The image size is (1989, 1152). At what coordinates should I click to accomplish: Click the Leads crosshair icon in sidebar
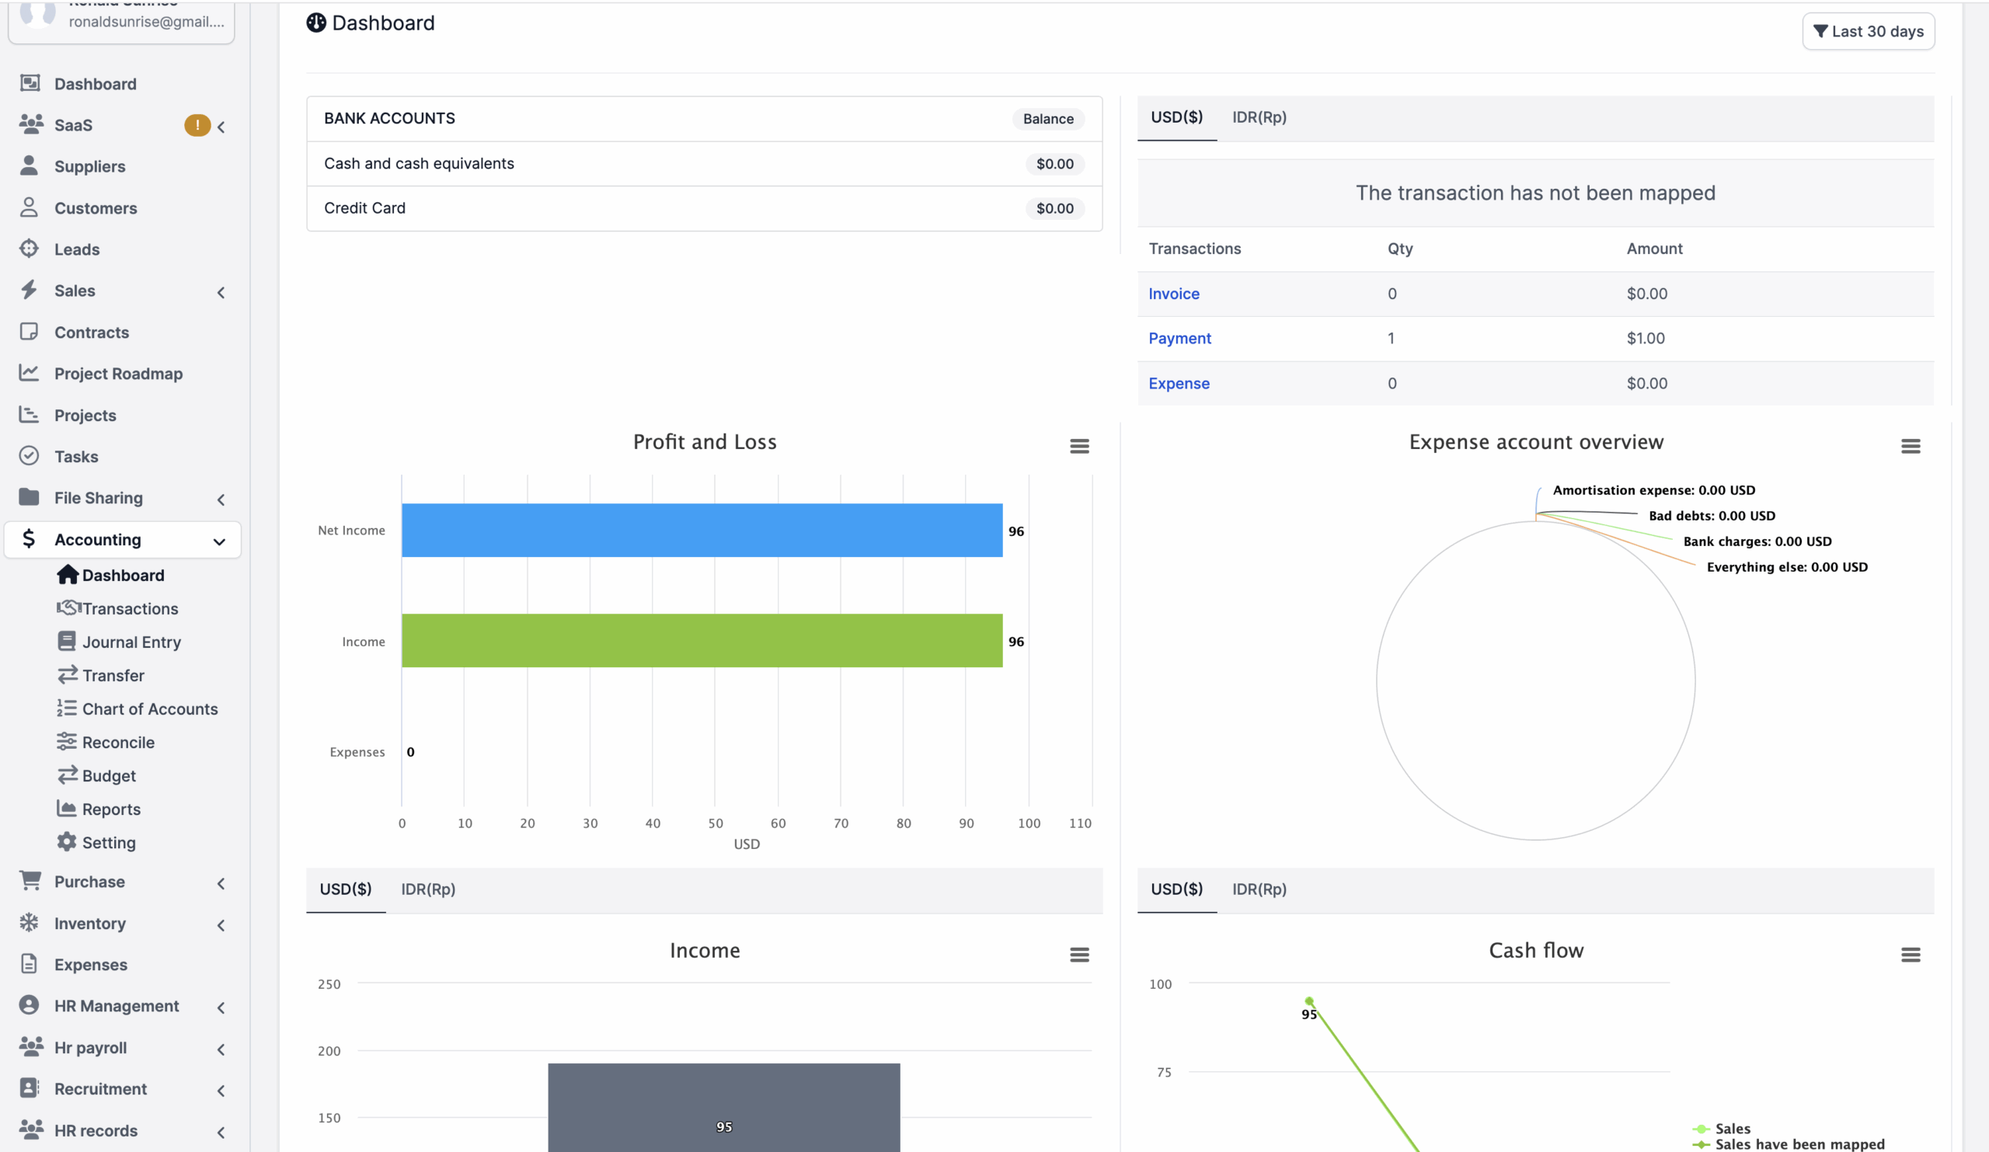30,249
